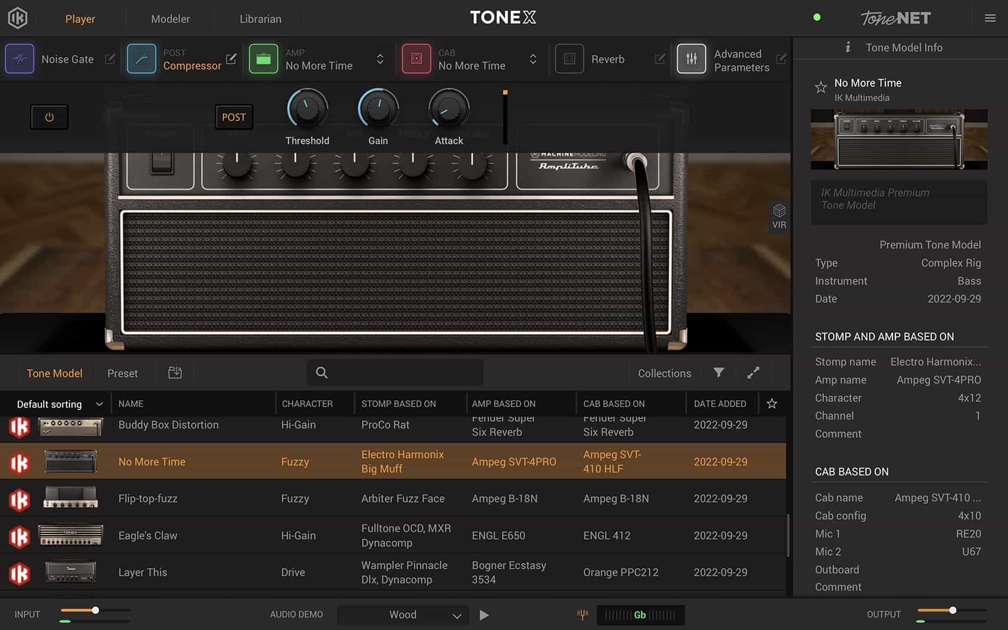This screenshot has height=630, width=1008.
Task: Open the filter funnel
Action: [719, 372]
